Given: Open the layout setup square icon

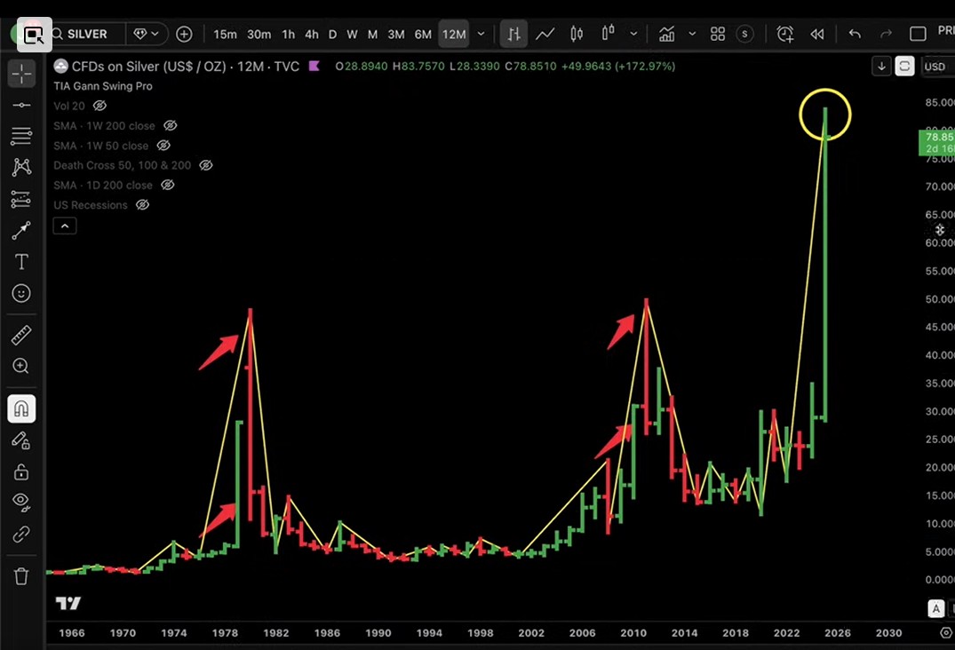Looking at the screenshot, I should tap(918, 34).
